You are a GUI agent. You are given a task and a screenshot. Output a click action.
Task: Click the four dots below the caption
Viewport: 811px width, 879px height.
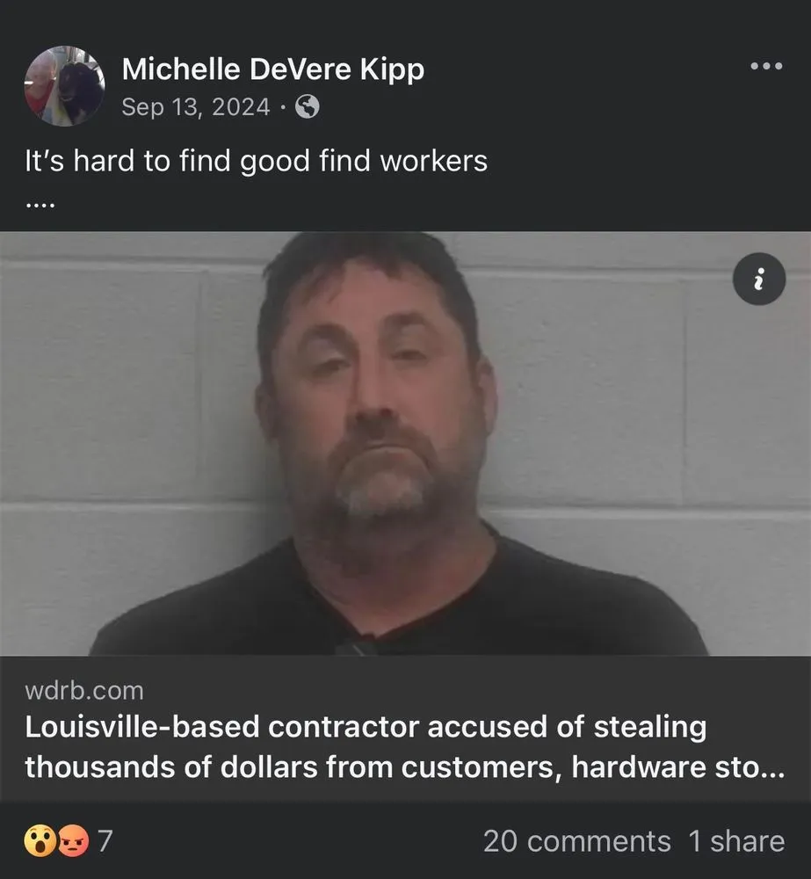point(40,205)
